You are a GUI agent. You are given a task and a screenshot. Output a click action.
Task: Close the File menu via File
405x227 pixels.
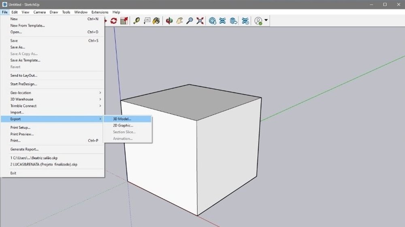(x=4, y=12)
